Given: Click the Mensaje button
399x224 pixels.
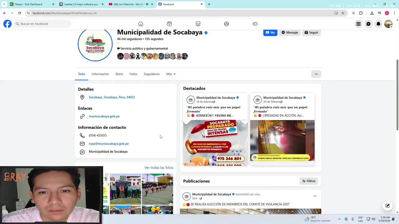Looking at the screenshot, I should coord(290,32).
